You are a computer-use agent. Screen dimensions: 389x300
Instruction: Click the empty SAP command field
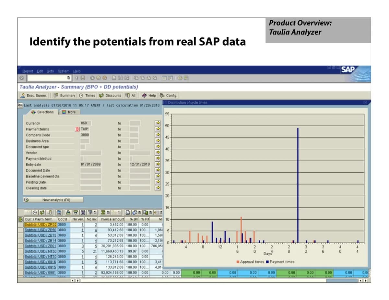(47, 78)
